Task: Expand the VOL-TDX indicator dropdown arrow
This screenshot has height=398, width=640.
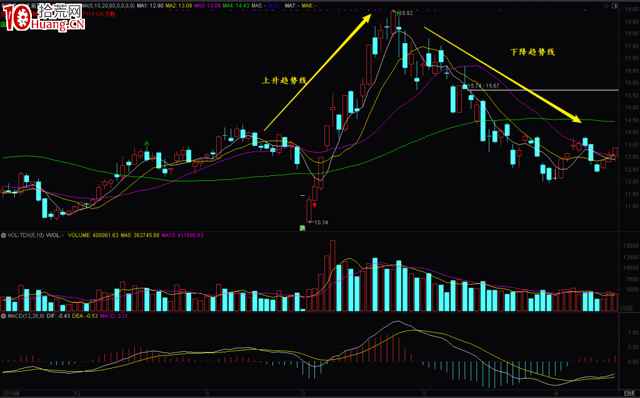Action: tap(3, 235)
